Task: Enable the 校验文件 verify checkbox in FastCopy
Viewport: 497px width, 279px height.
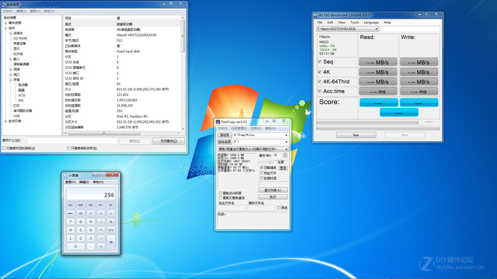Action: coord(262,173)
